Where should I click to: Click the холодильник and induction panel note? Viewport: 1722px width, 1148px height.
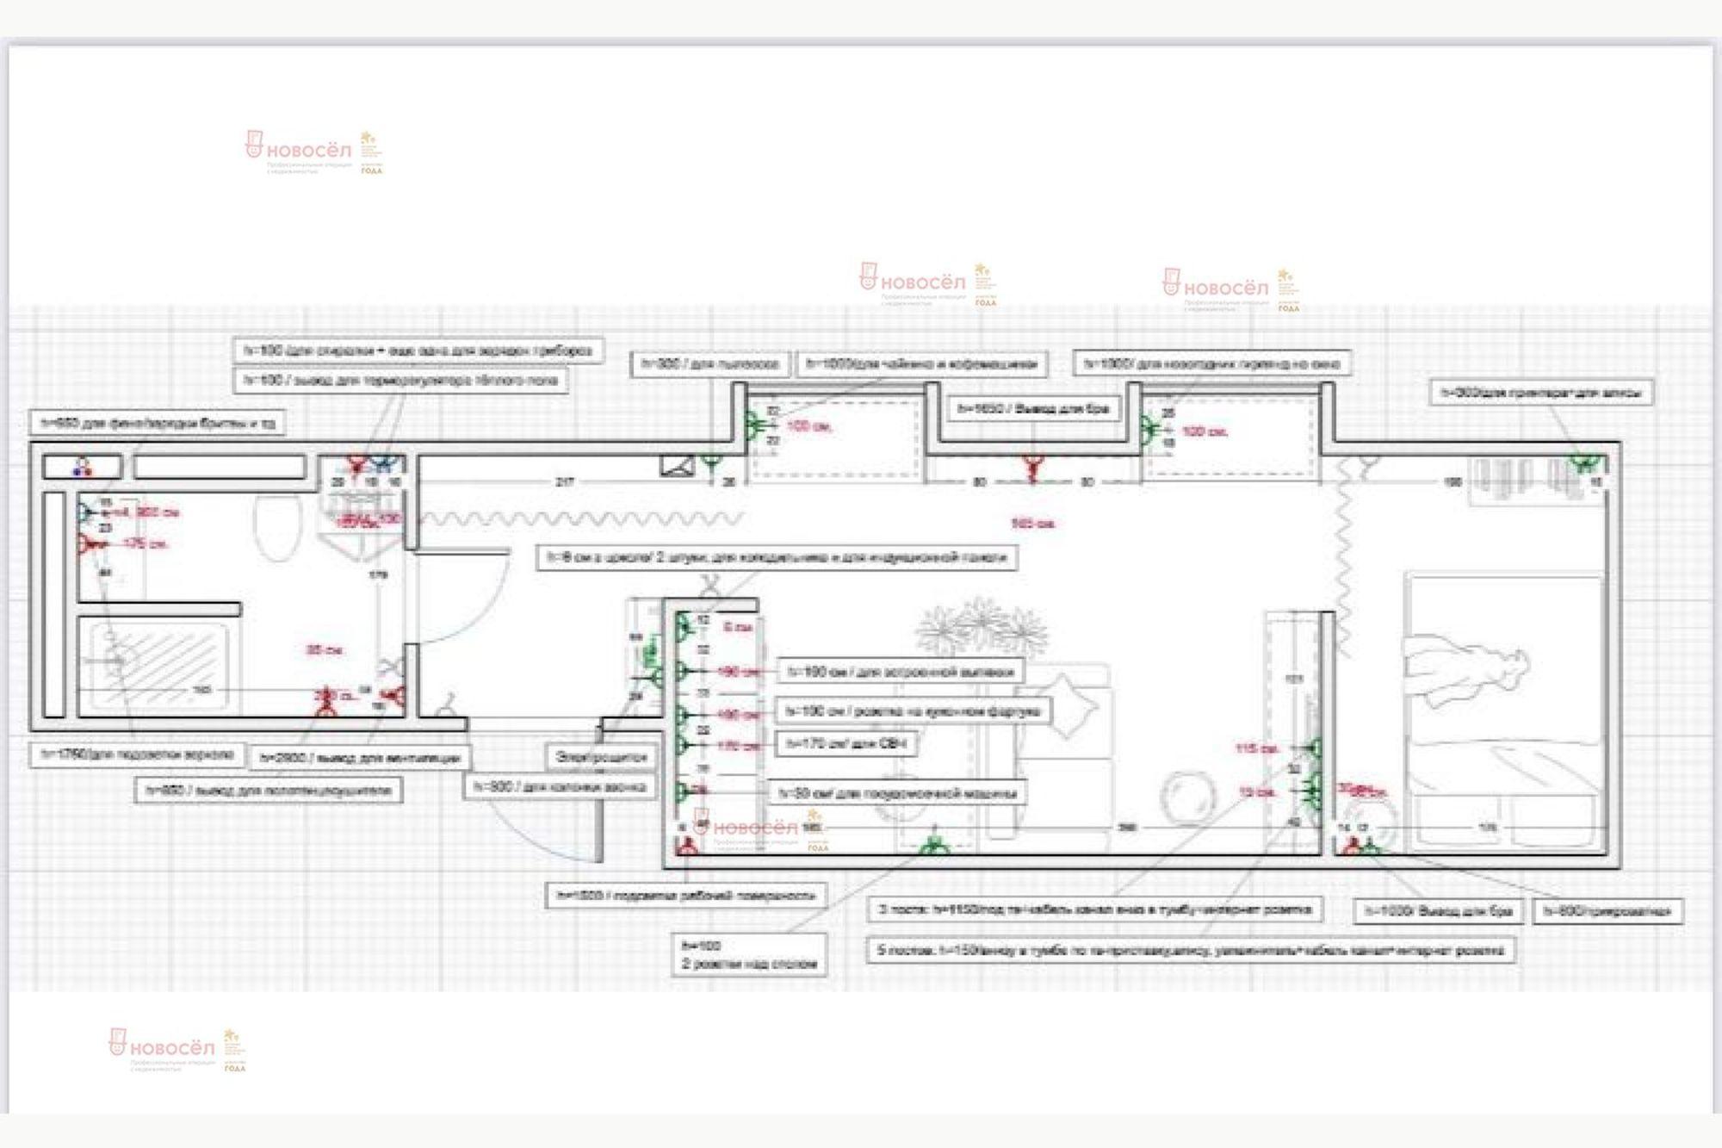pyautogui.click(x=777, y=557)
